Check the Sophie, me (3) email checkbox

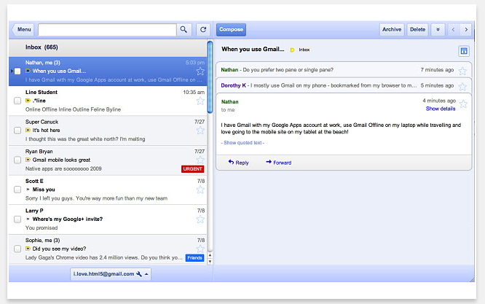(17, 249)
